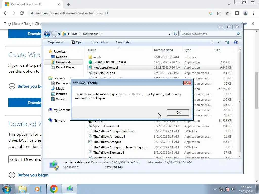The image size is (259, 194).
Task: Open Explorer help icon
Action: (x=236, y=42)
